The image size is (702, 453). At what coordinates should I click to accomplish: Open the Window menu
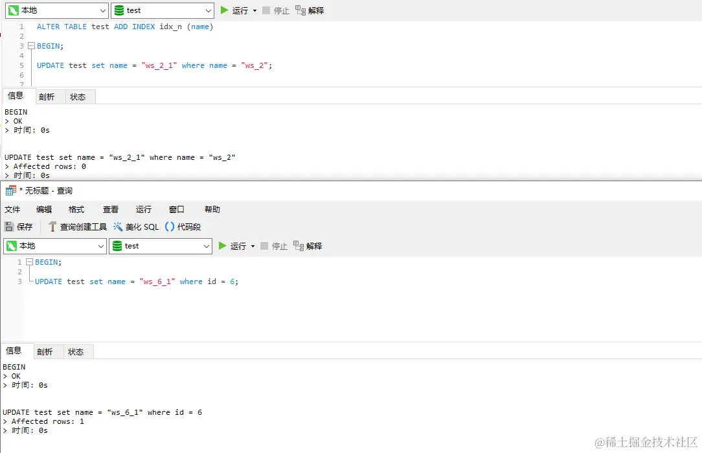(x=176, y=209)
